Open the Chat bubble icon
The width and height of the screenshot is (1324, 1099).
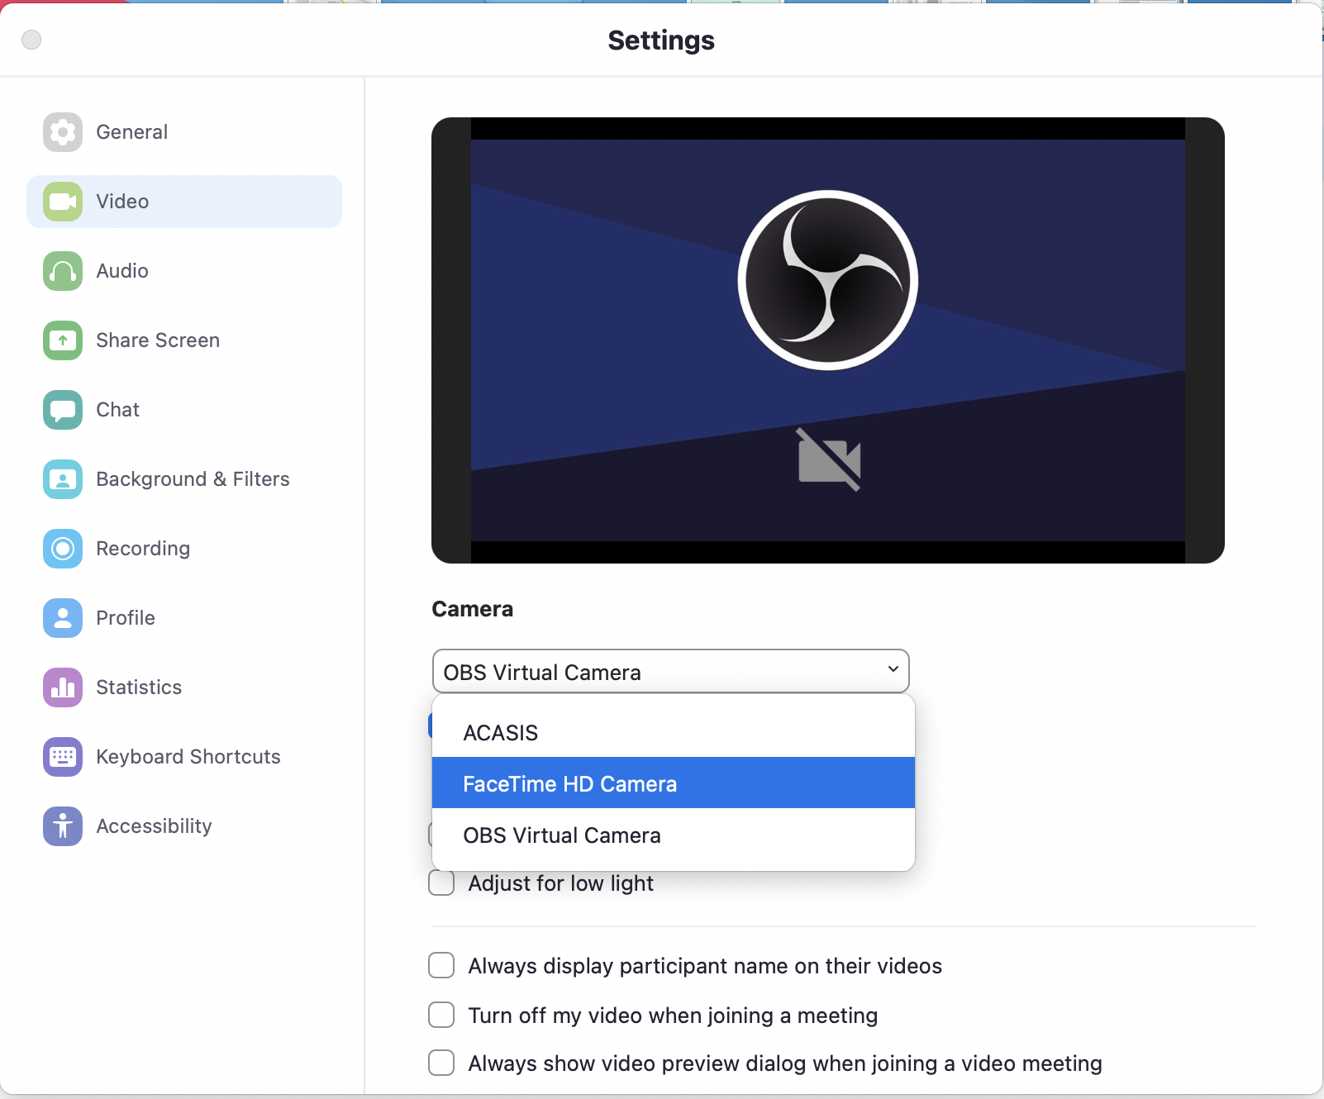click(x=63, y=410)
